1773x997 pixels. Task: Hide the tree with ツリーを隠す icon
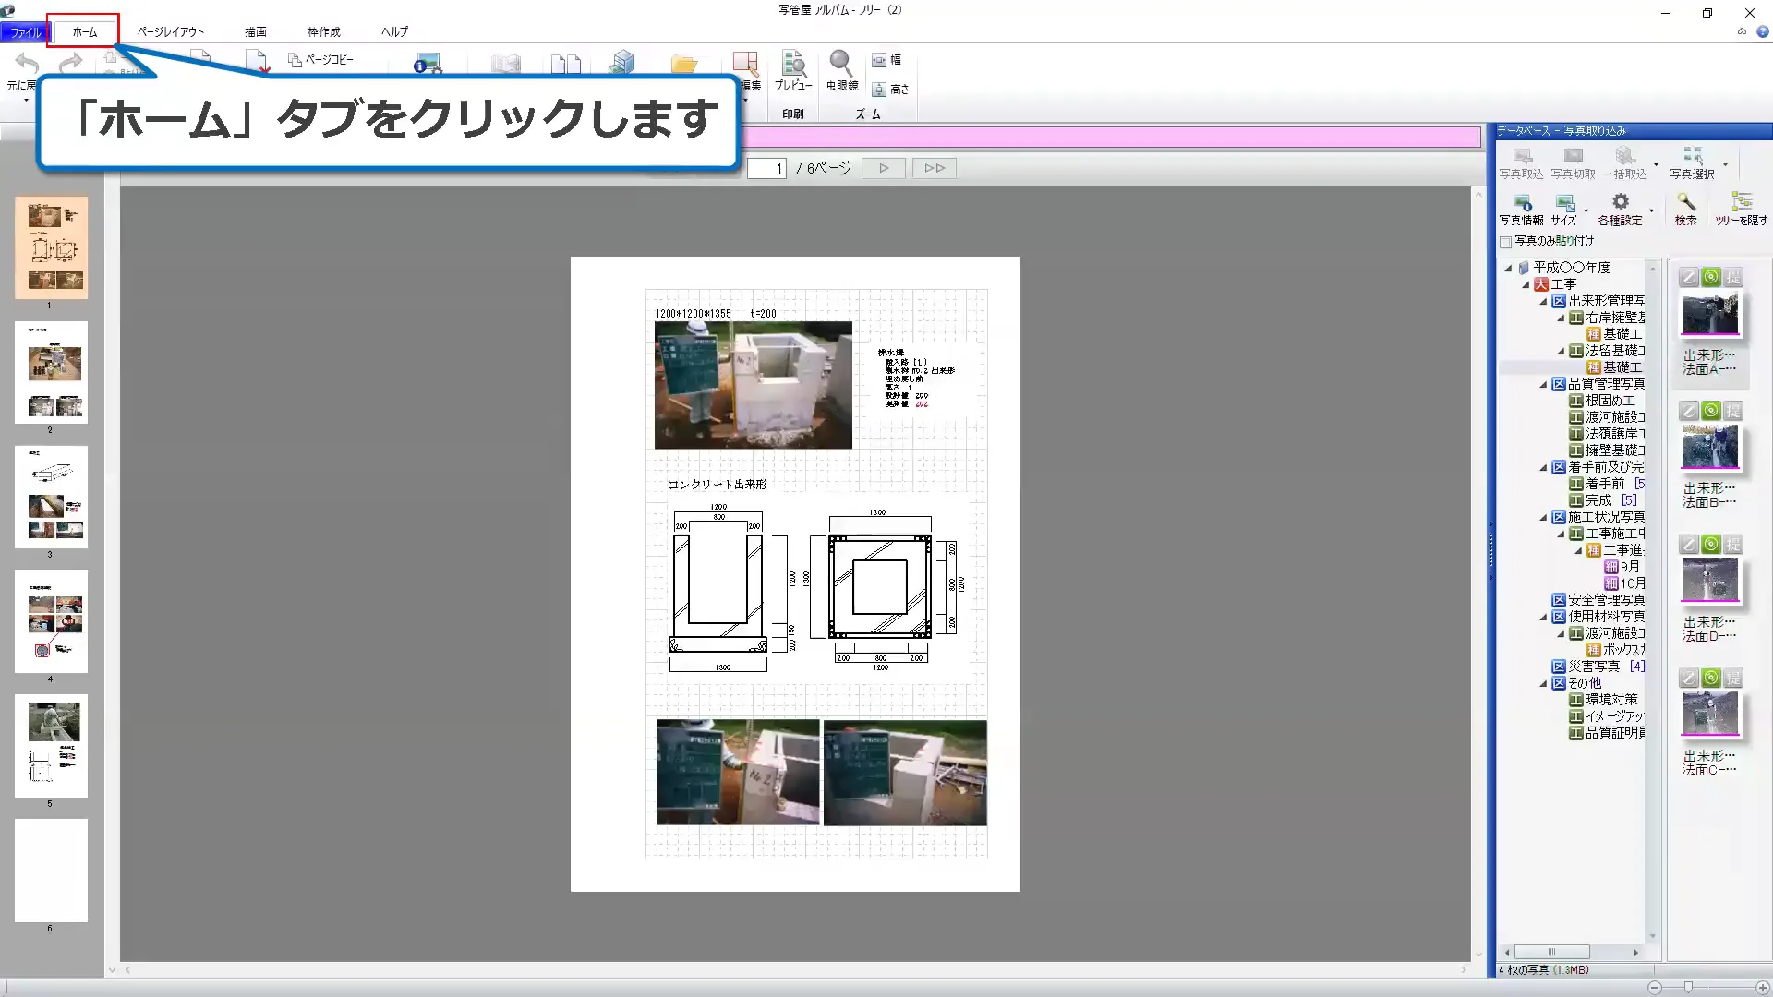1743,207
